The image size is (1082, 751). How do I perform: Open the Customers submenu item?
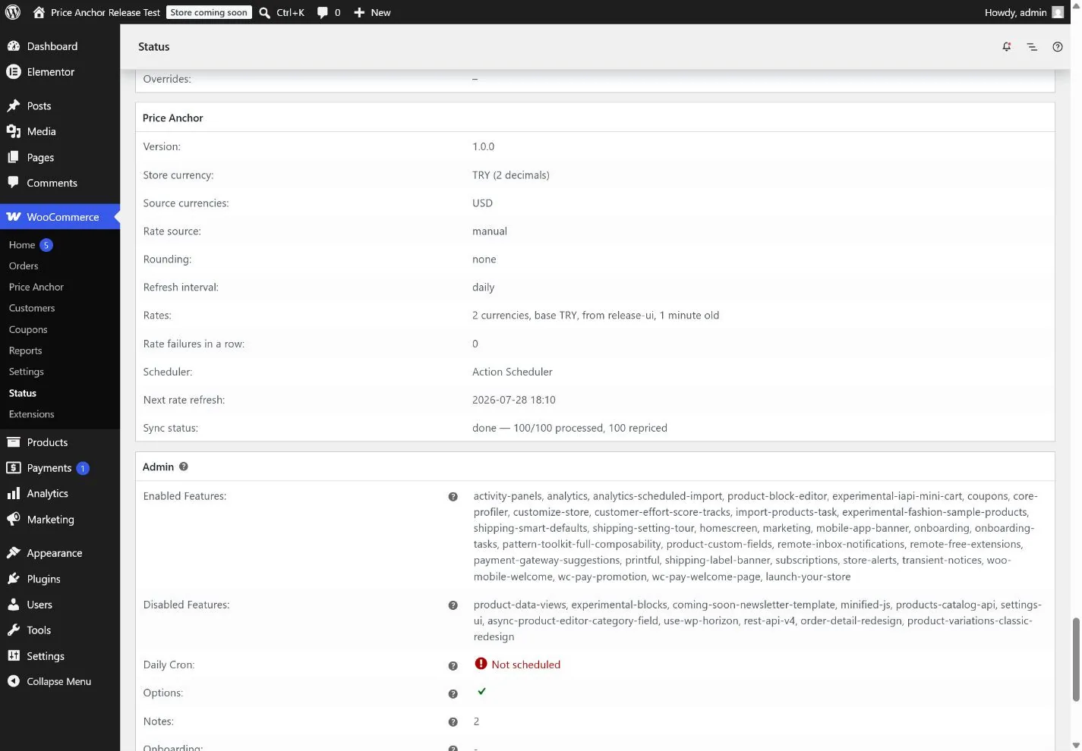[x=32, y=308]
